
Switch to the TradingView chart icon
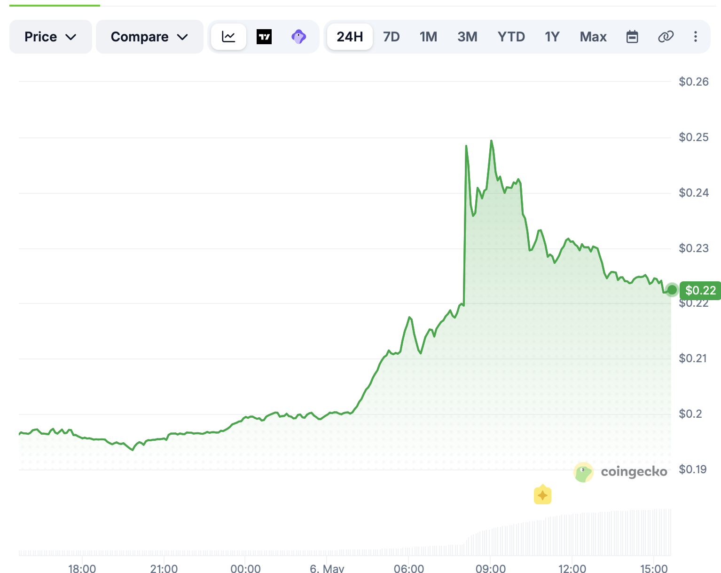(264, 37)
